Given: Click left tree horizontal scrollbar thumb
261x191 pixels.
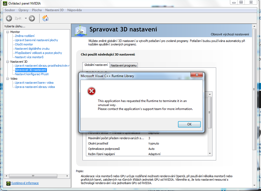Looking at the screenshot, I should pos(33,176).
